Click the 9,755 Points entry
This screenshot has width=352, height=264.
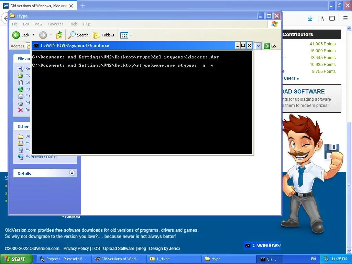pyautogui.click(x=324, y=71)
